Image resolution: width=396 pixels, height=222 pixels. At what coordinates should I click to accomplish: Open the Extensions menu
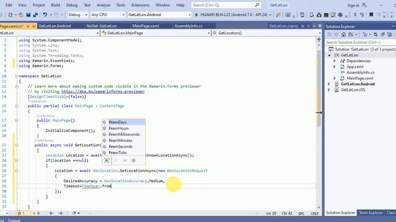[x=140, y=5]
